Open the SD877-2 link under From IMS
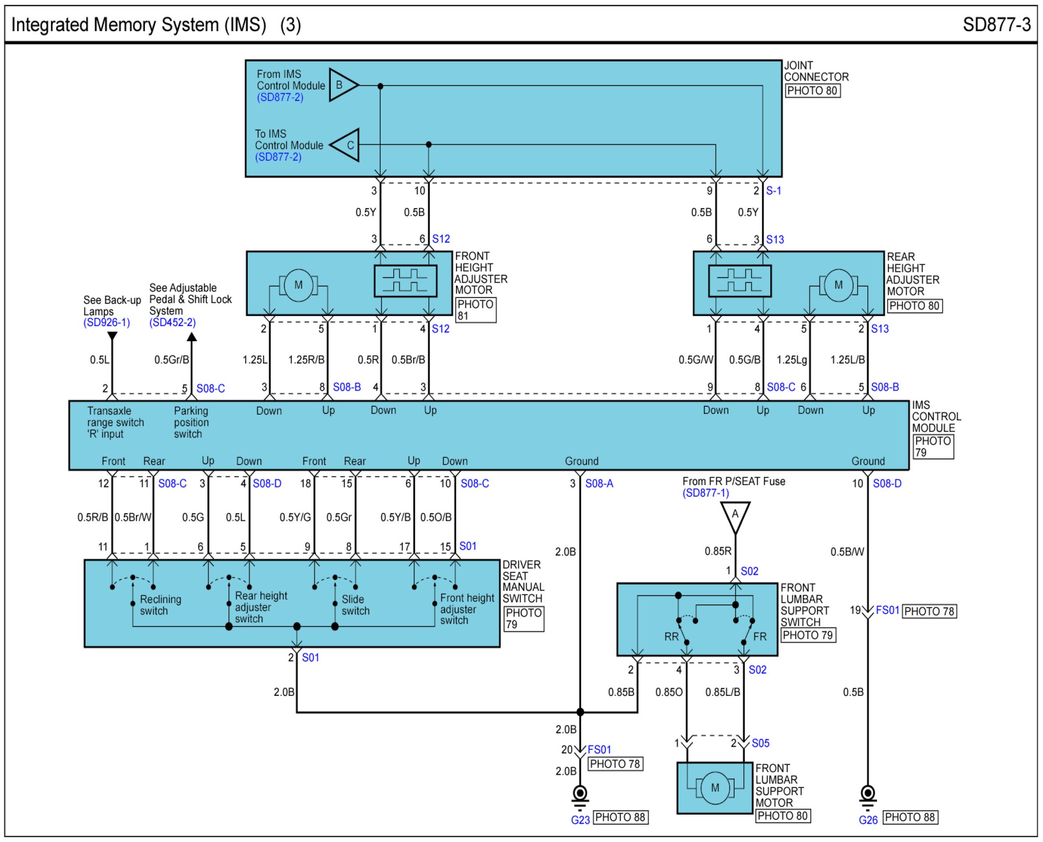1043x842 pixels. click(280, 97)
